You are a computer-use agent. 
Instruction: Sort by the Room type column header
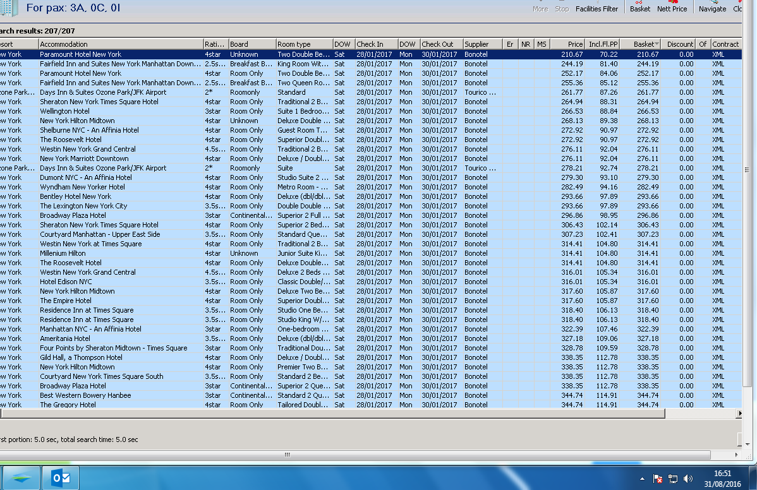tap(304, 44)
